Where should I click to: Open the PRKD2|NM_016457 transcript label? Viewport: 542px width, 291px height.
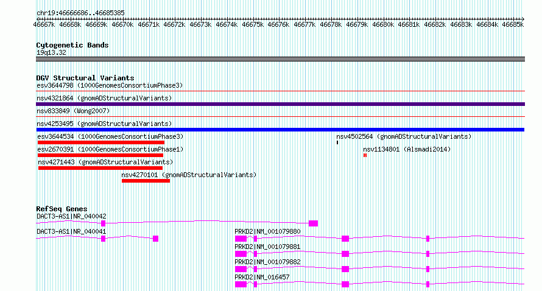262,277
